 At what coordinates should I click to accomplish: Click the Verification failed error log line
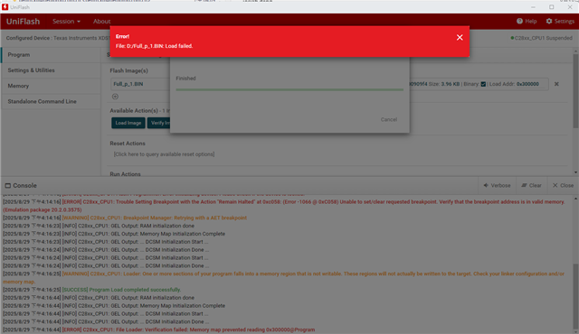point(159,330)
